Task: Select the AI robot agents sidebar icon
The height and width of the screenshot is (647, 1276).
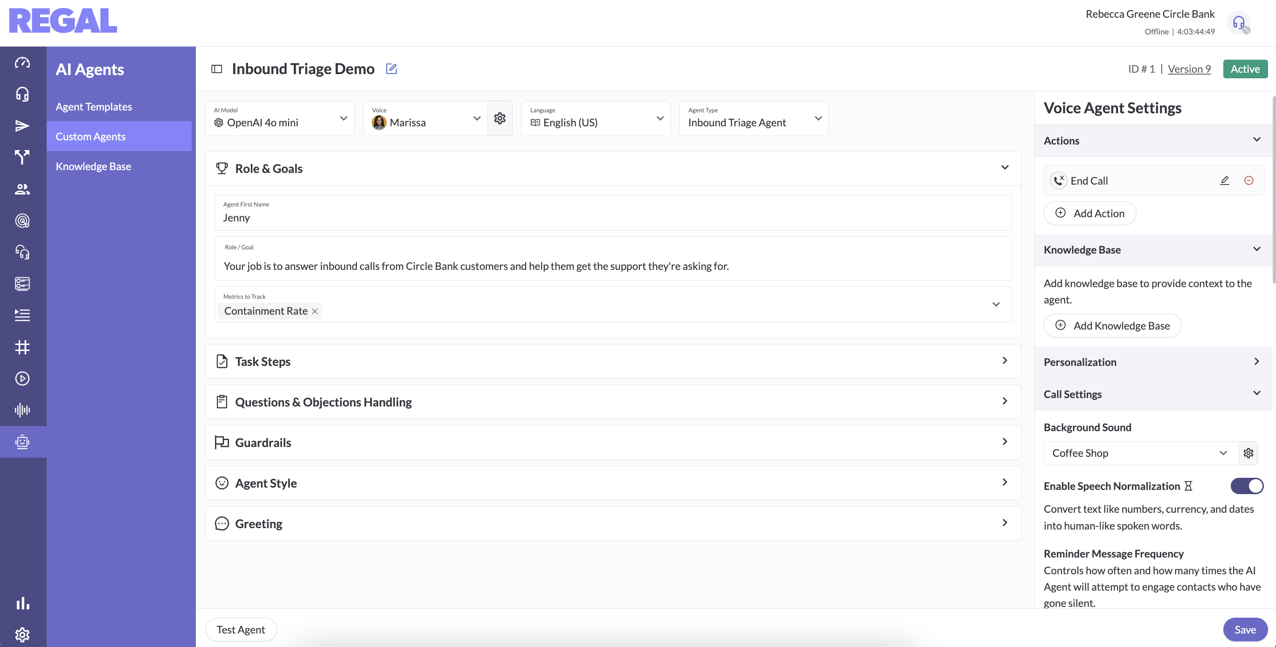Action: pyautogui.click(x=22, y=441)
